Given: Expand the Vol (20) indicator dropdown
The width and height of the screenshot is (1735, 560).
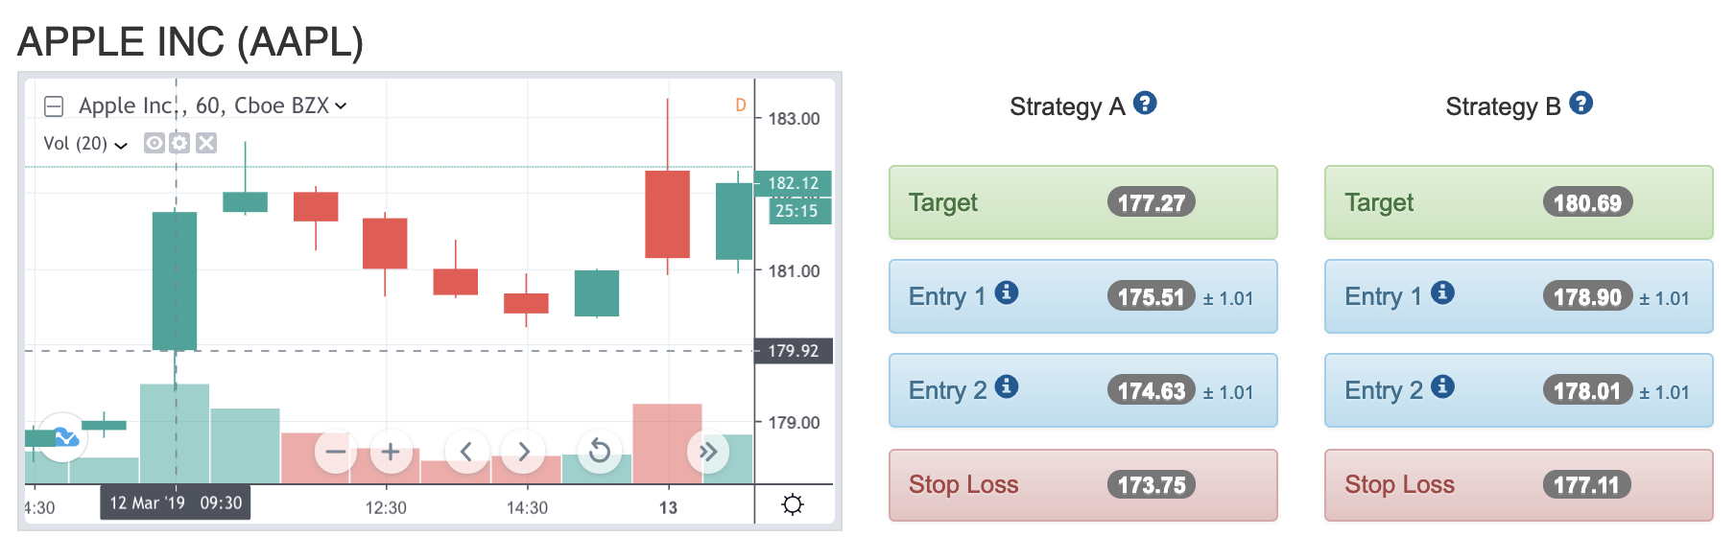Looking at the screenshot, I should (x=121, y=145).
